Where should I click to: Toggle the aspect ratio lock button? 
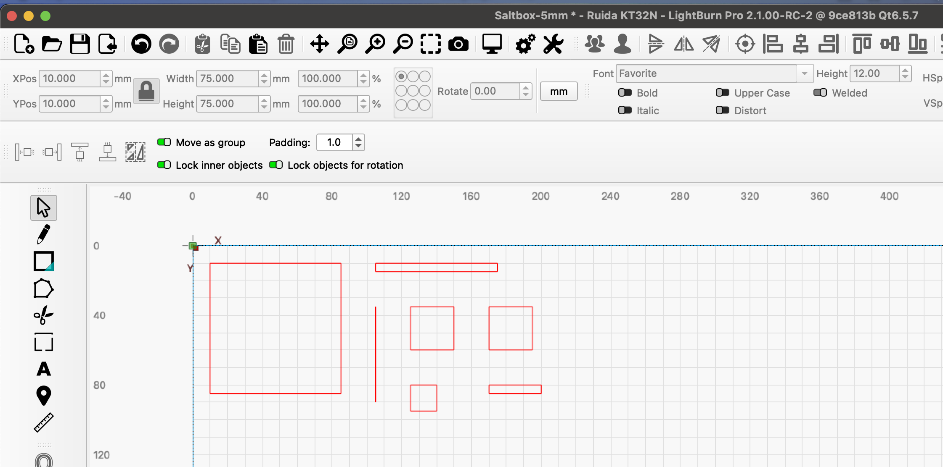tap(146, 91)
